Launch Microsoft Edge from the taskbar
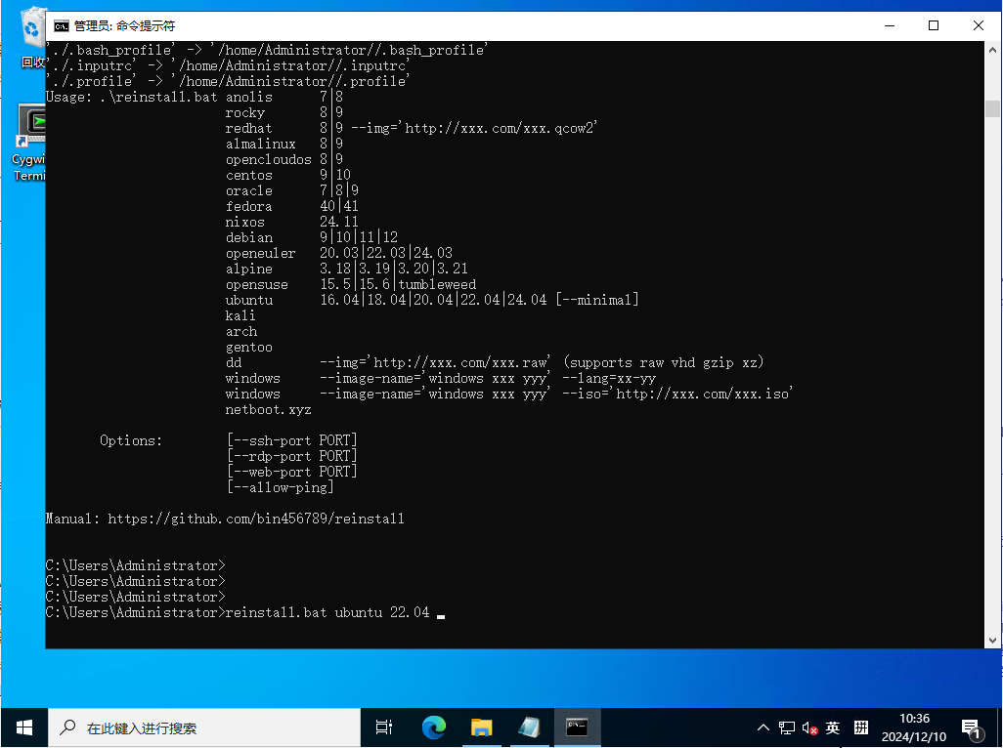This screenshot has width=1003, height=748. 434,727
